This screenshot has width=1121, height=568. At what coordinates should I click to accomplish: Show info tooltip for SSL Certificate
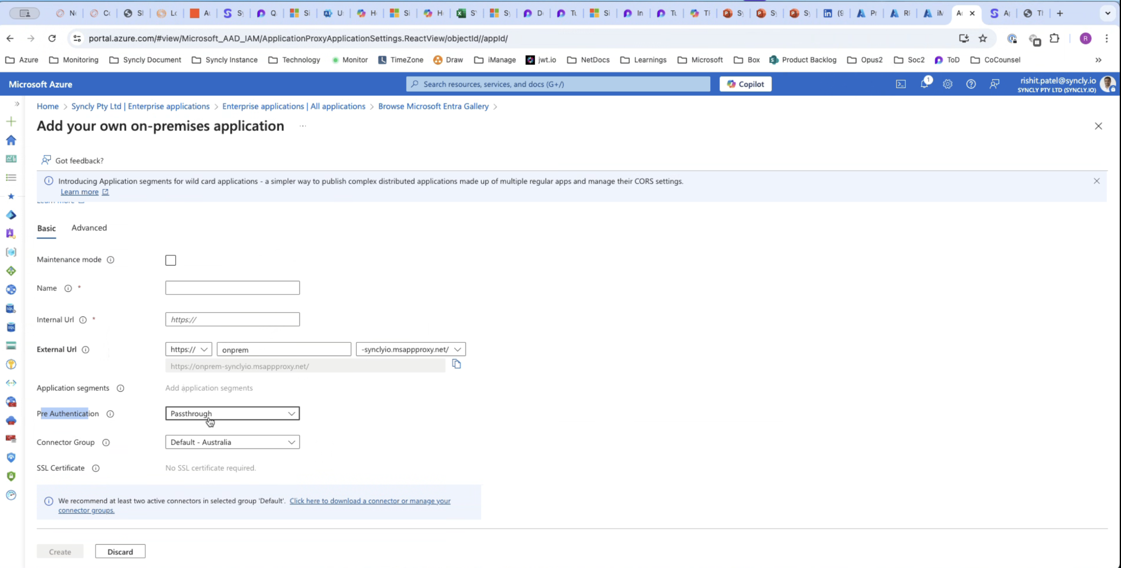tap(96, 469)
